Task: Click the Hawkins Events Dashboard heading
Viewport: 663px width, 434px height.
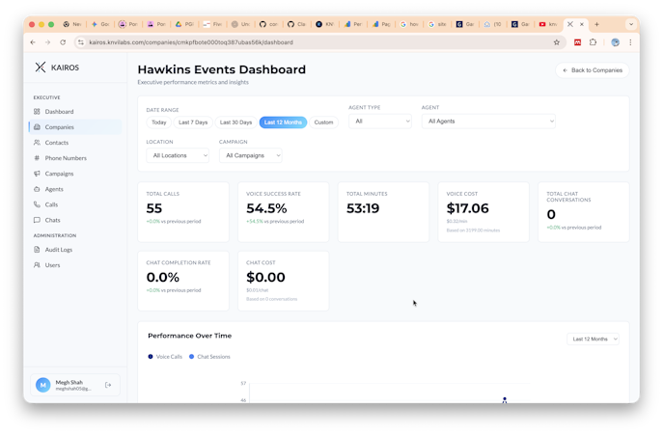Action: pos(222,69)
